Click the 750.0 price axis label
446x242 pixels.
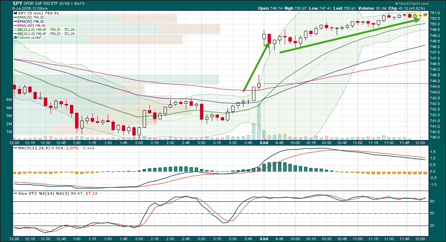coord(435,24)
